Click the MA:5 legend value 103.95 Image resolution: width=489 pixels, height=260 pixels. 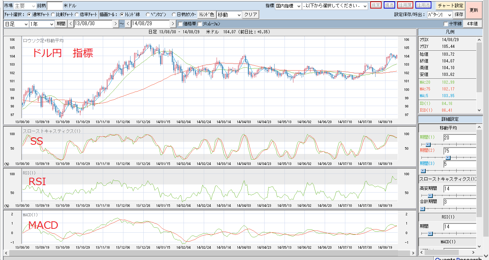coord(448,96)
